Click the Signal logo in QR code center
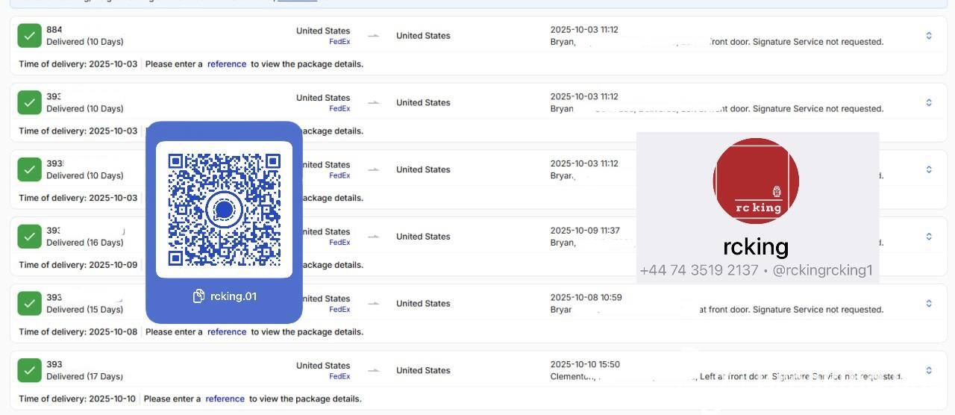This screenshot has width=955, height=415. 224,210
